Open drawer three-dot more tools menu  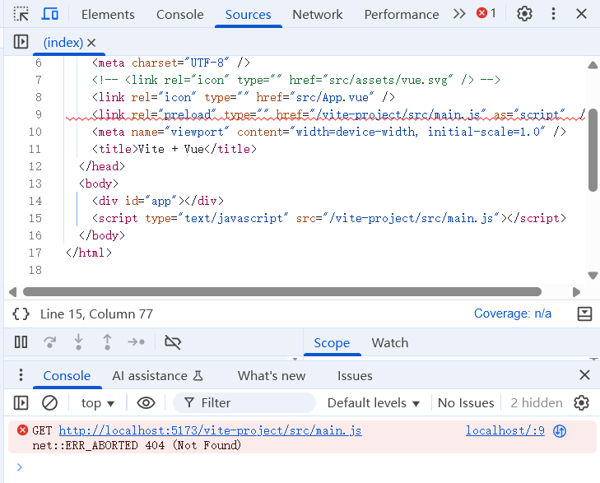tap(21, 375)
